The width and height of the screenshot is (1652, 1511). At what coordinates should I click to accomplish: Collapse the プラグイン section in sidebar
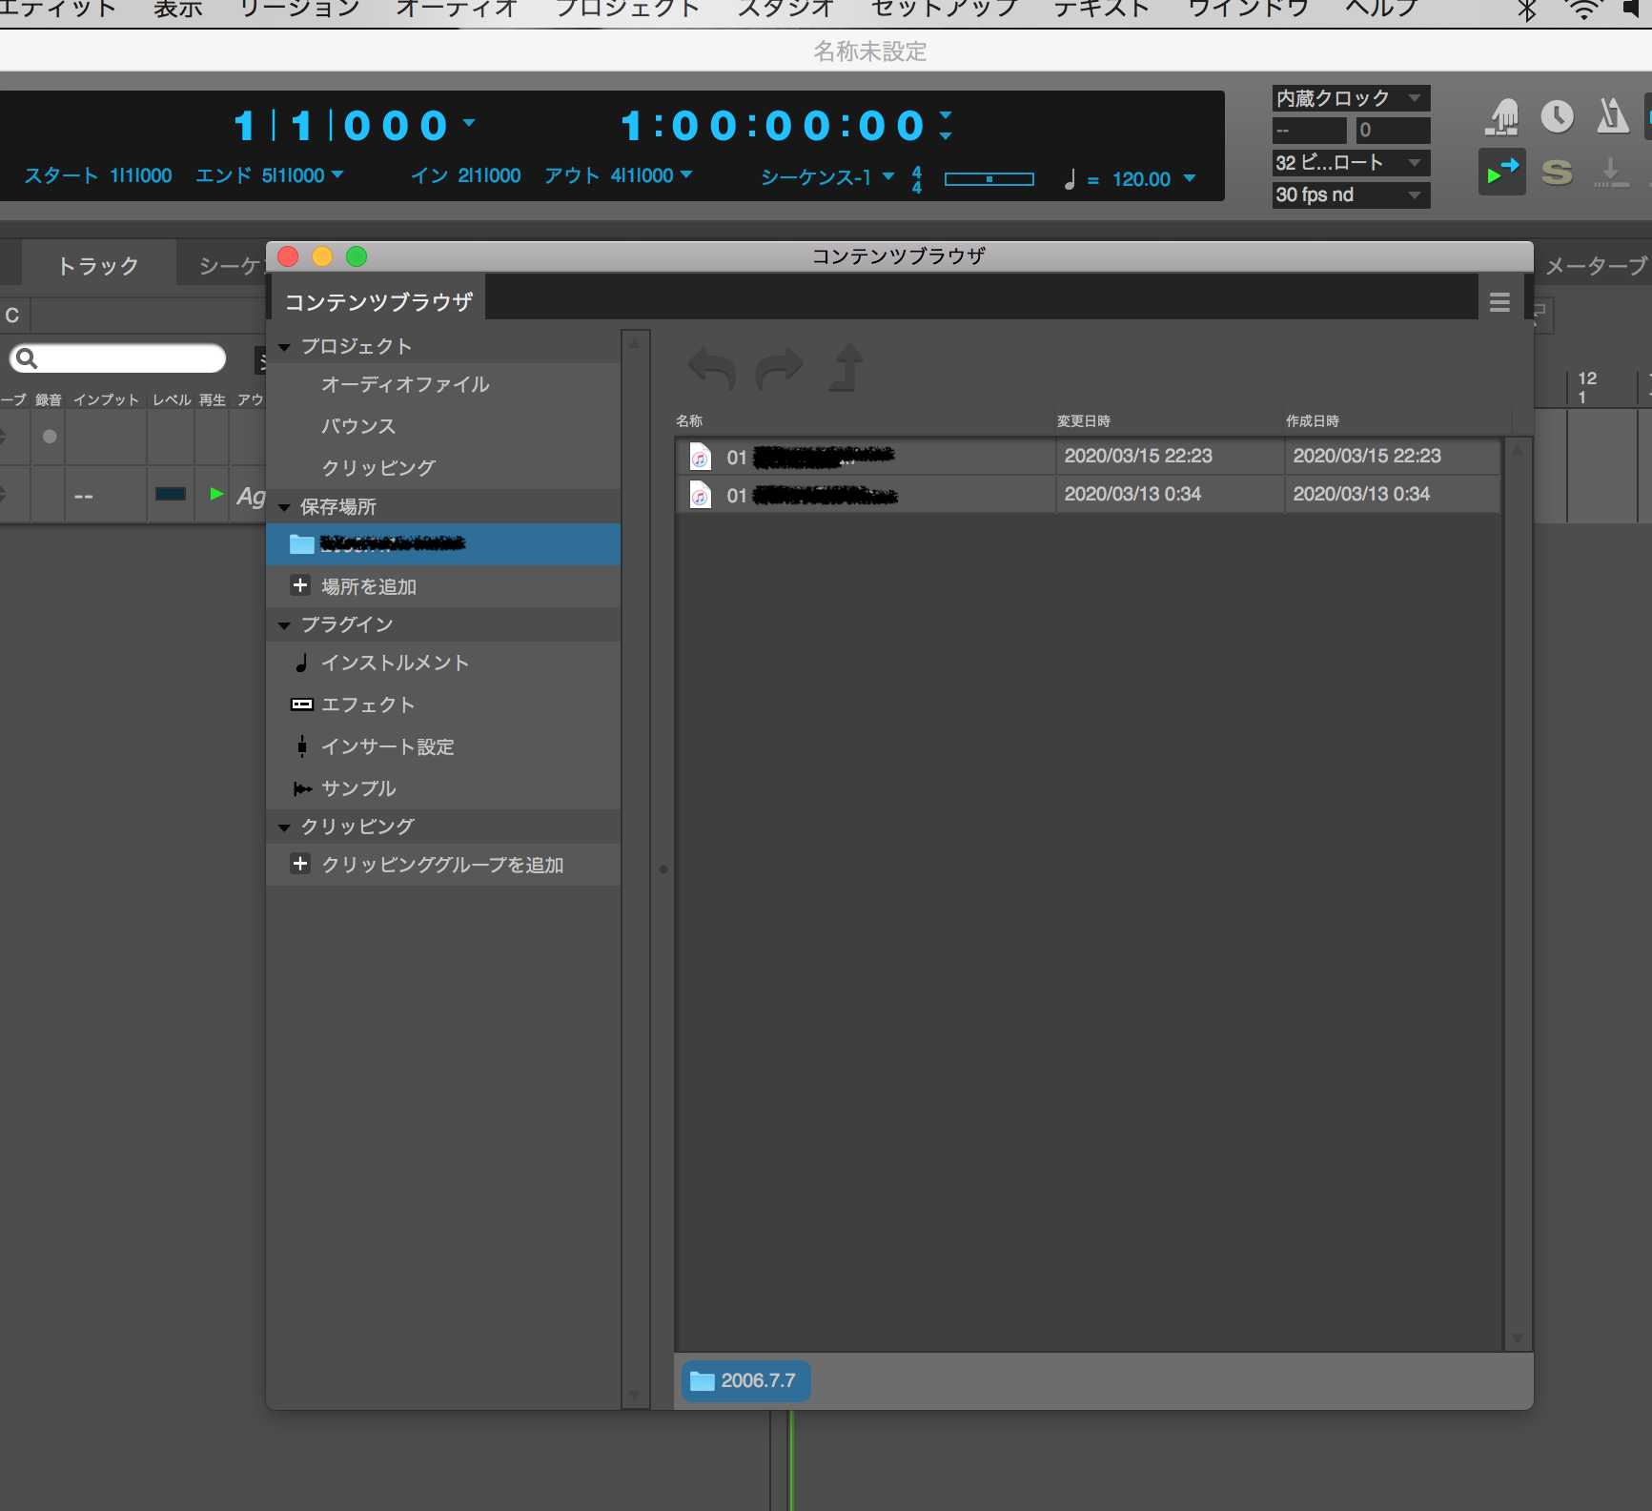point(284,625)
